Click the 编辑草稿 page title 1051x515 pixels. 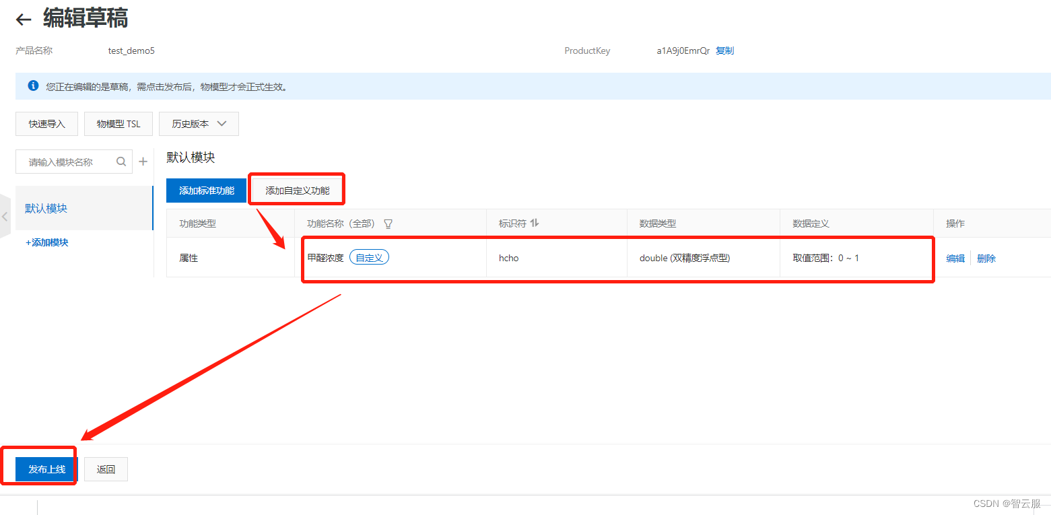[x=86, y=18]
